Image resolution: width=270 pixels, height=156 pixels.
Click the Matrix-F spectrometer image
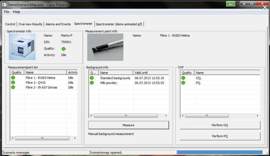22,47
